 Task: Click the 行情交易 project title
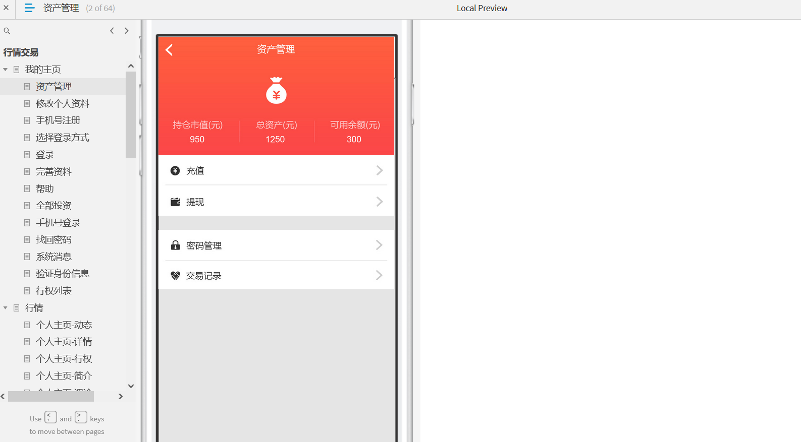point(21,52)
